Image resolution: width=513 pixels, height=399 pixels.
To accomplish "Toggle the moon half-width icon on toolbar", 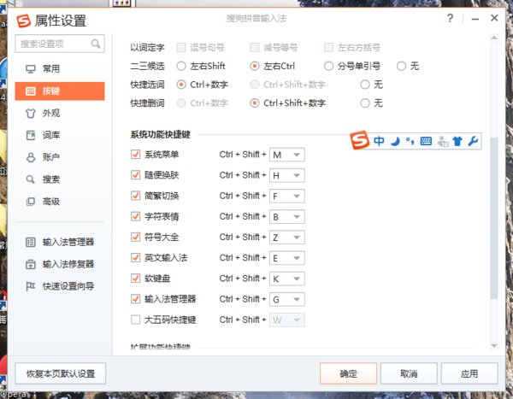I will pyautogui.click(x=396, y=142).
